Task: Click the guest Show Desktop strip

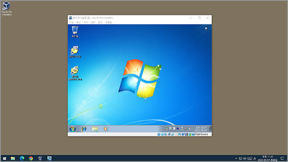Action: click(x=210, y=129)
